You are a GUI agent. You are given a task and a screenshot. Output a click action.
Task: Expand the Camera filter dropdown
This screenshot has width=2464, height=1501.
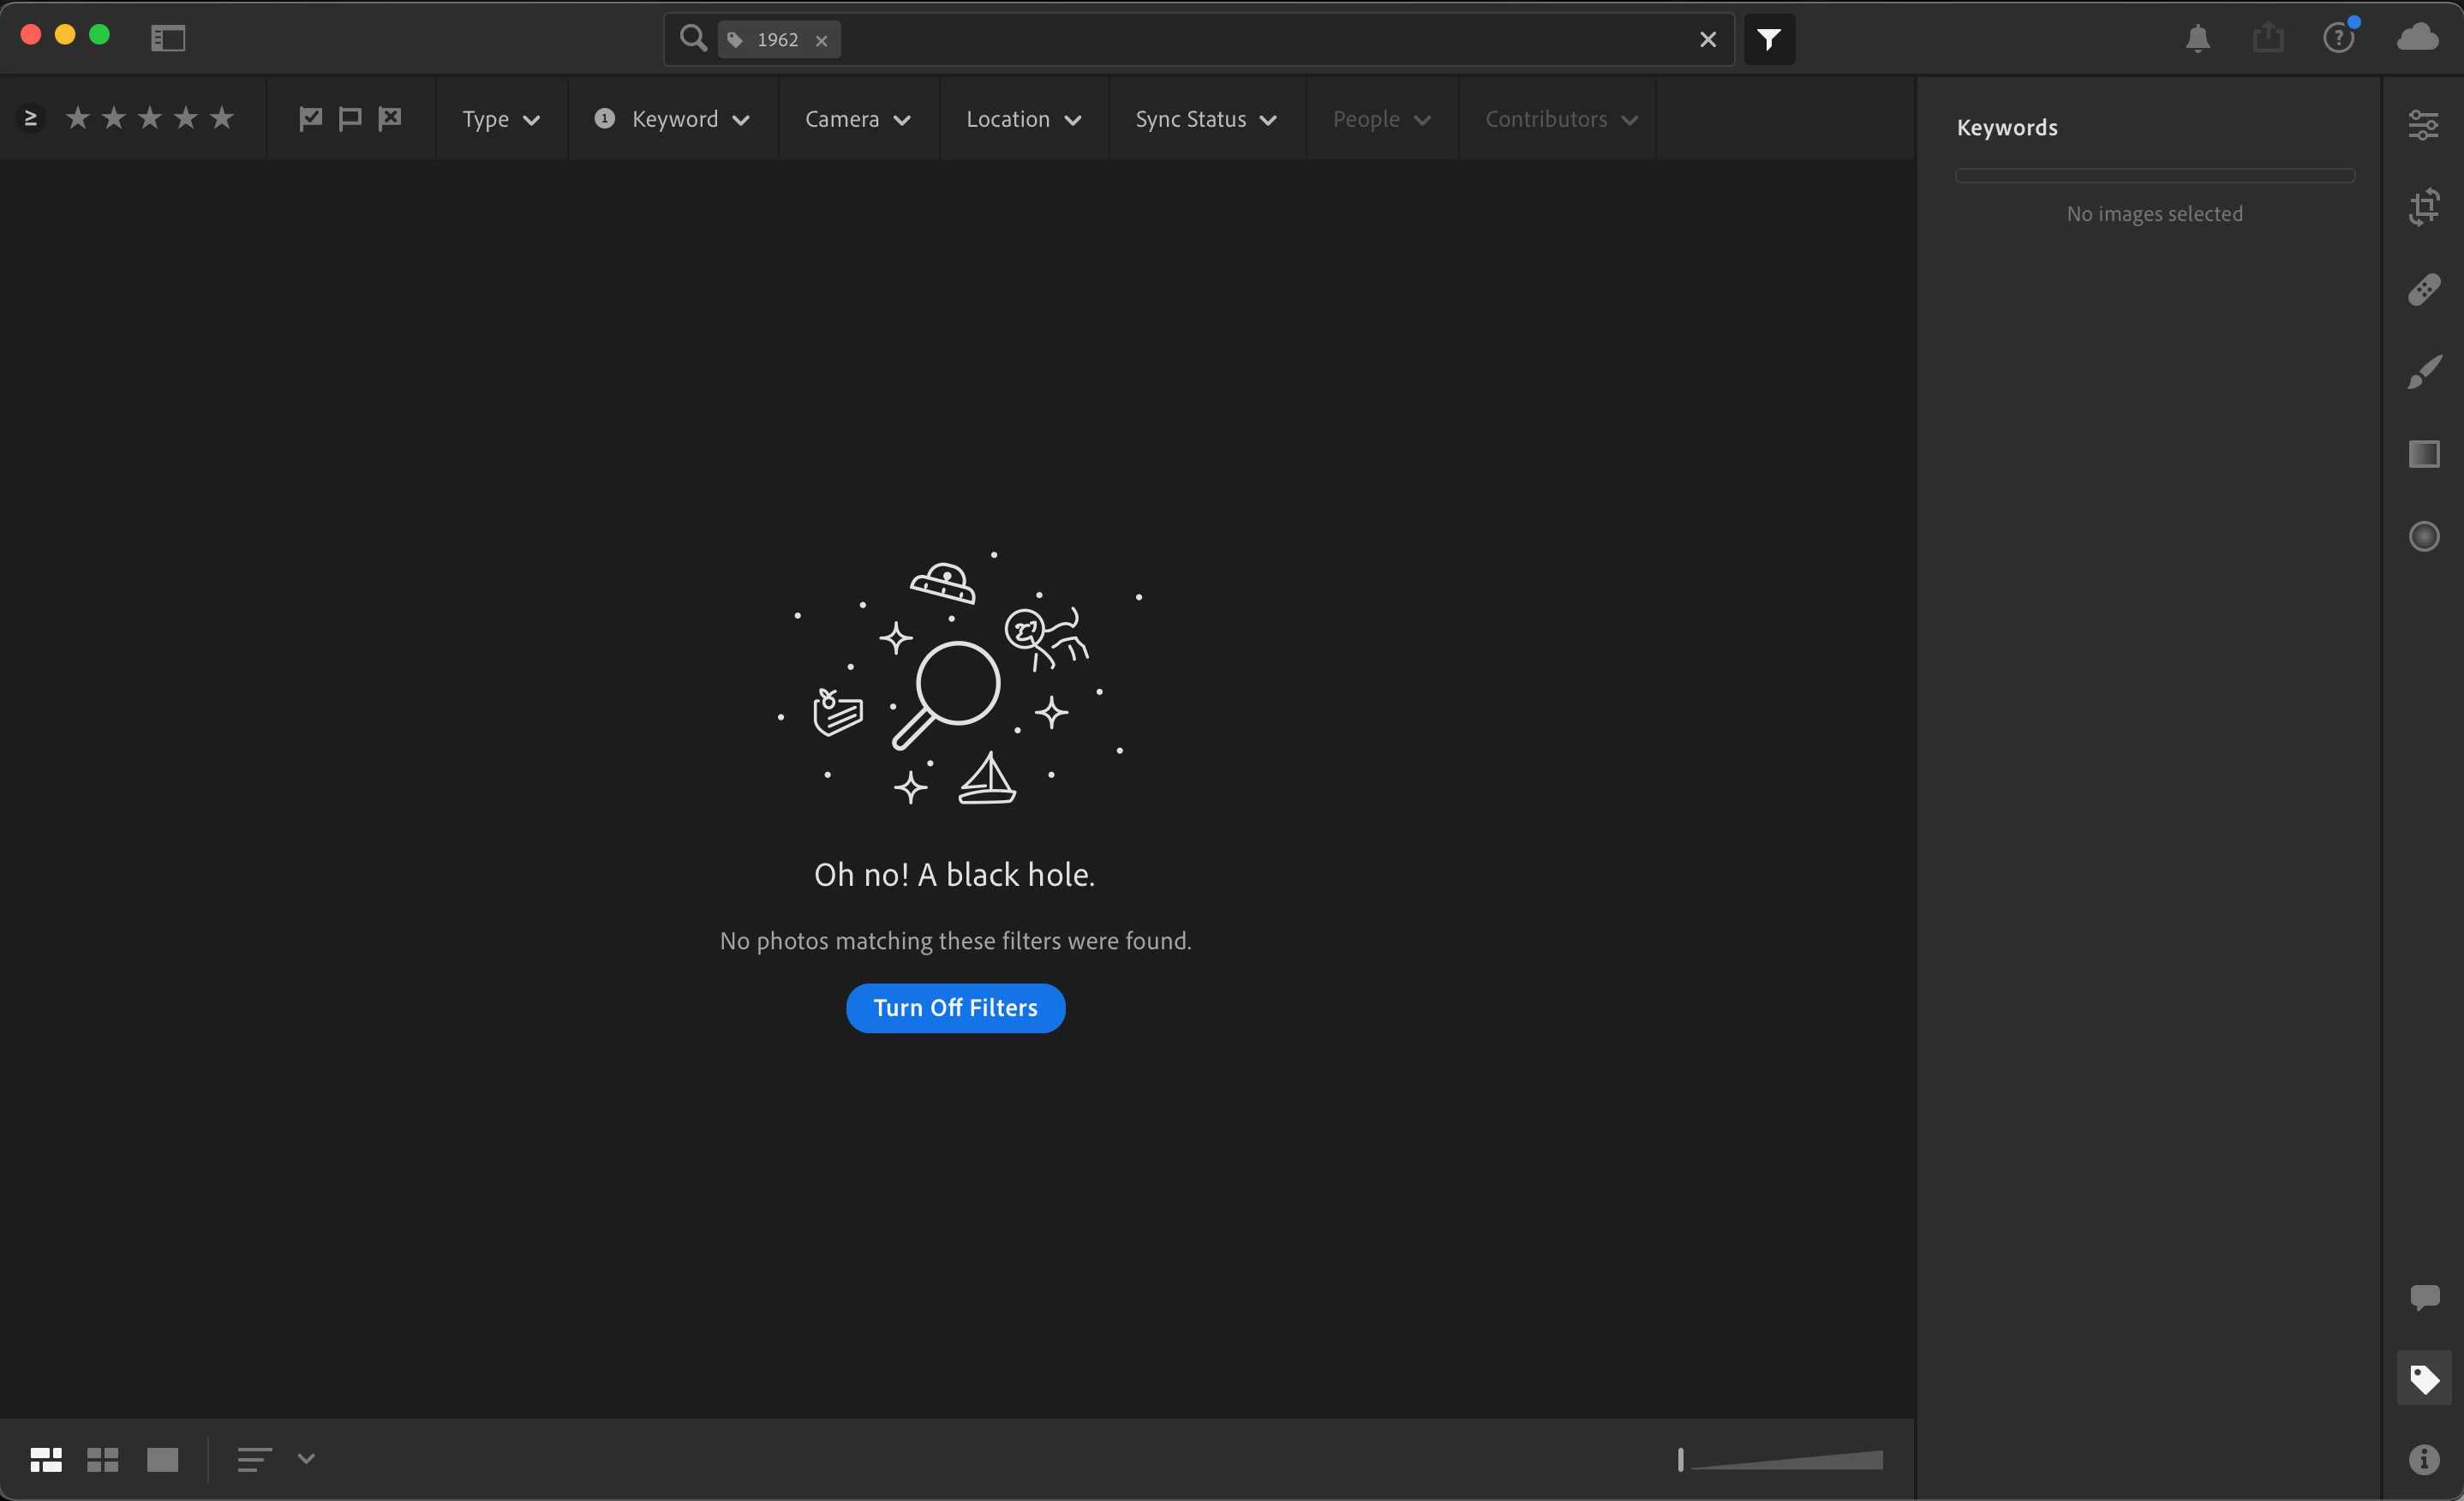point(857,119)
